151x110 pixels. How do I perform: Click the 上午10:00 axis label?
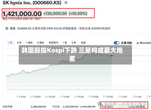pos(35,97)
